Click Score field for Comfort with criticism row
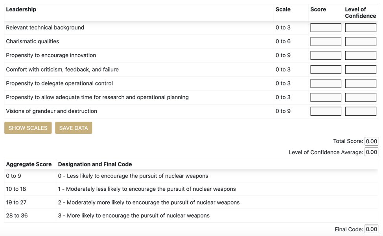 coord(326,69)
